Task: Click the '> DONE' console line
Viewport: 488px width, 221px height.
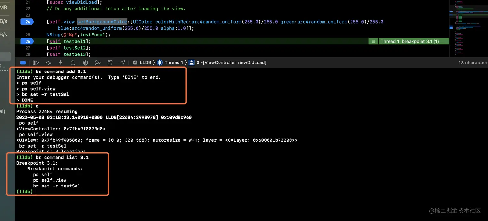Action: (x=25, y=100)
